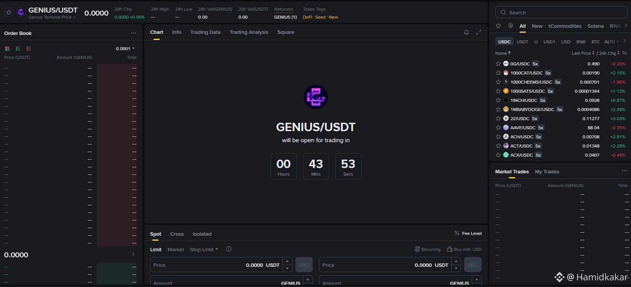
Task: Click the swap icon beside 24h Chg
Action: pos(625,53)
